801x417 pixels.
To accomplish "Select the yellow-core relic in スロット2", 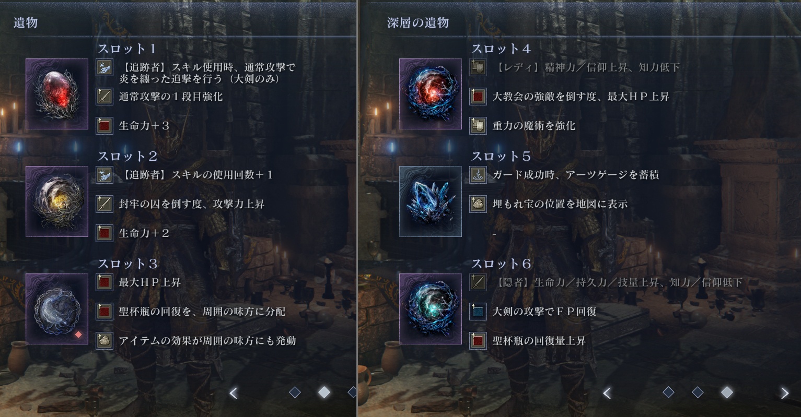I will (x=57, y=201).
